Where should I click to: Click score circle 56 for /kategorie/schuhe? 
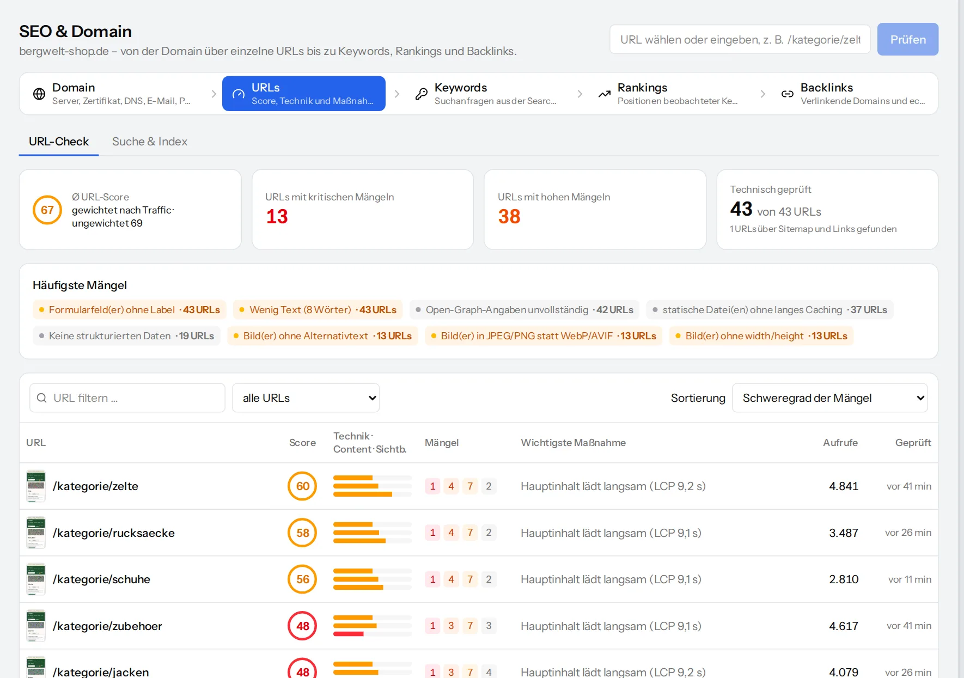(x=303, y=579)
